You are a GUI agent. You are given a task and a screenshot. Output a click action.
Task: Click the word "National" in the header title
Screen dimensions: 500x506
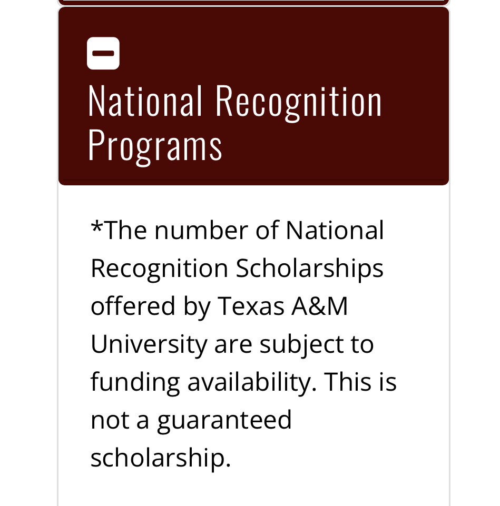[x=145, y=101]
